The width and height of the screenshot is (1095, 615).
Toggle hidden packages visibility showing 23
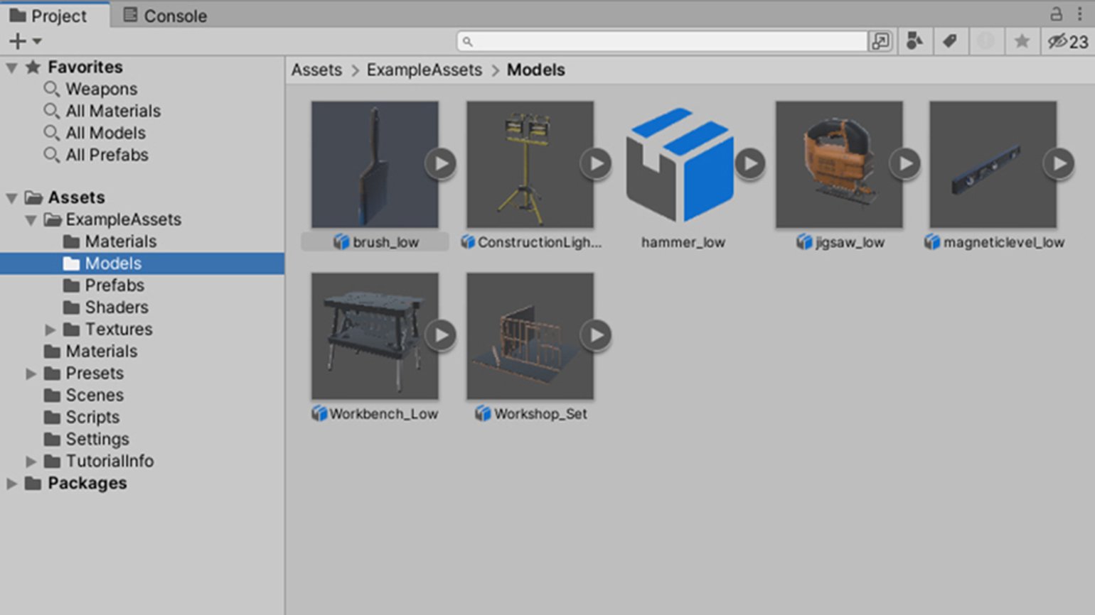point(1067,42)
